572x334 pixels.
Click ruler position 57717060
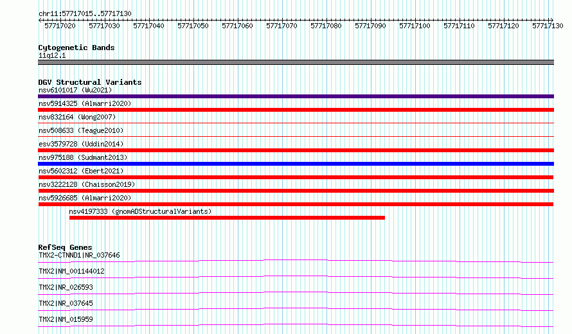[238, 26]
